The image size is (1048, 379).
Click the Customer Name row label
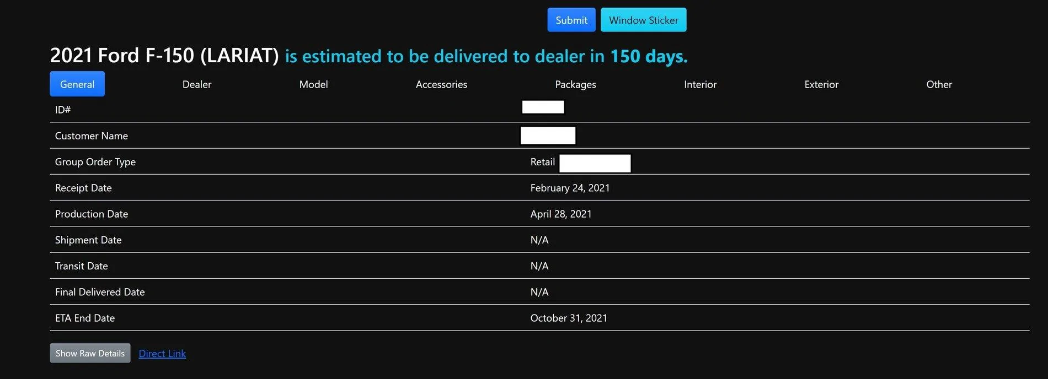[x=92, y=136]
